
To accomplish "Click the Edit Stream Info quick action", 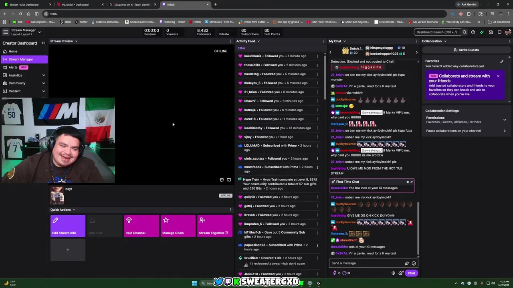I will (68, 226).
